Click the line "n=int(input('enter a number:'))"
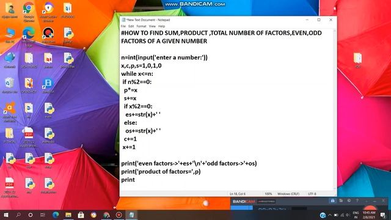391x220 pixels. click(164, 57)
